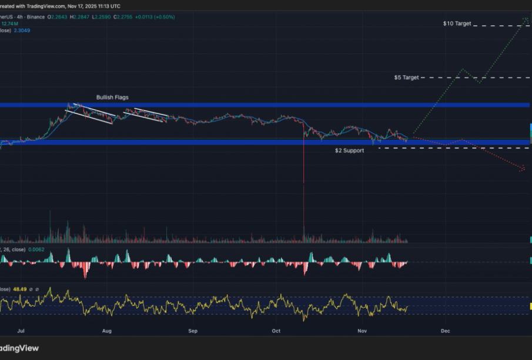
Task: Select the second white bullish flag channel
Action: coord(146,115)
